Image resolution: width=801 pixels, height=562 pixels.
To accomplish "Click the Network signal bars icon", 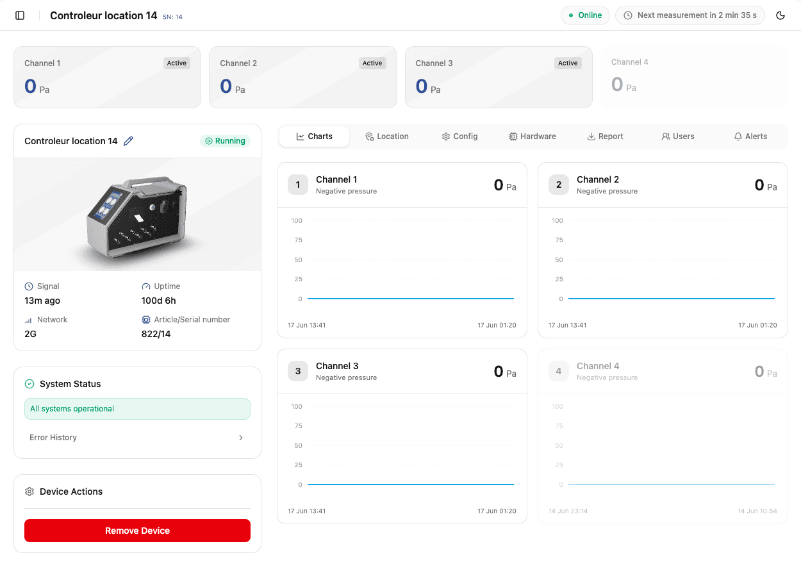I will click(28, 320).
